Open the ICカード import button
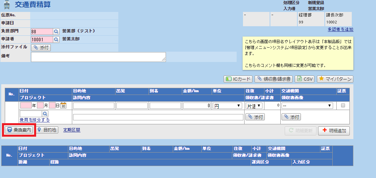The image size is (376, 178). click(238, 79)
